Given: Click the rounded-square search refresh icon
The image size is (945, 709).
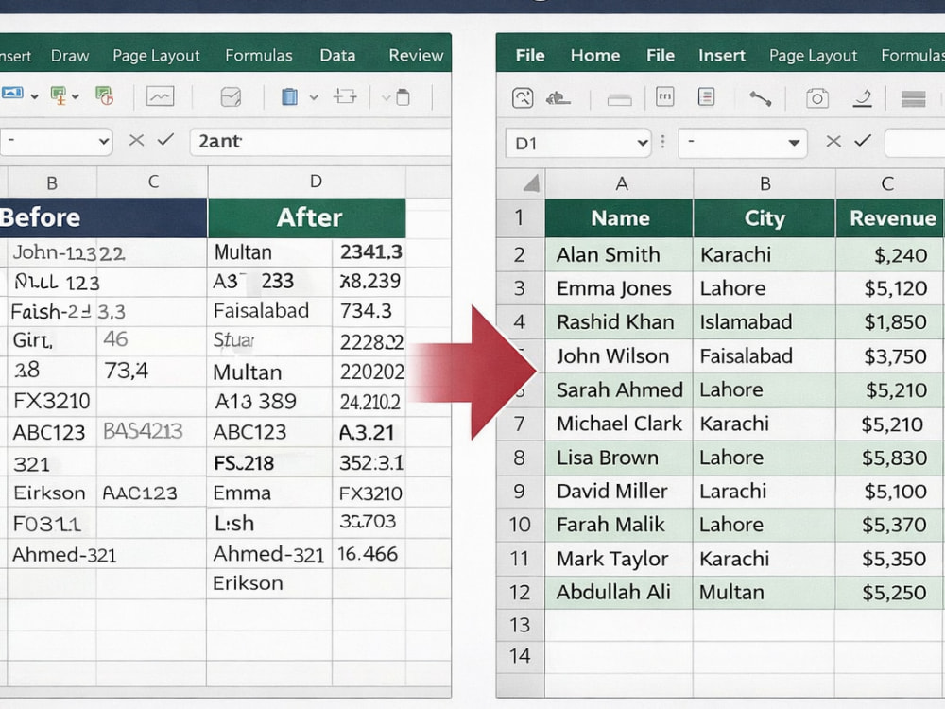Looking at the screenshot, I should click(523, 97).
